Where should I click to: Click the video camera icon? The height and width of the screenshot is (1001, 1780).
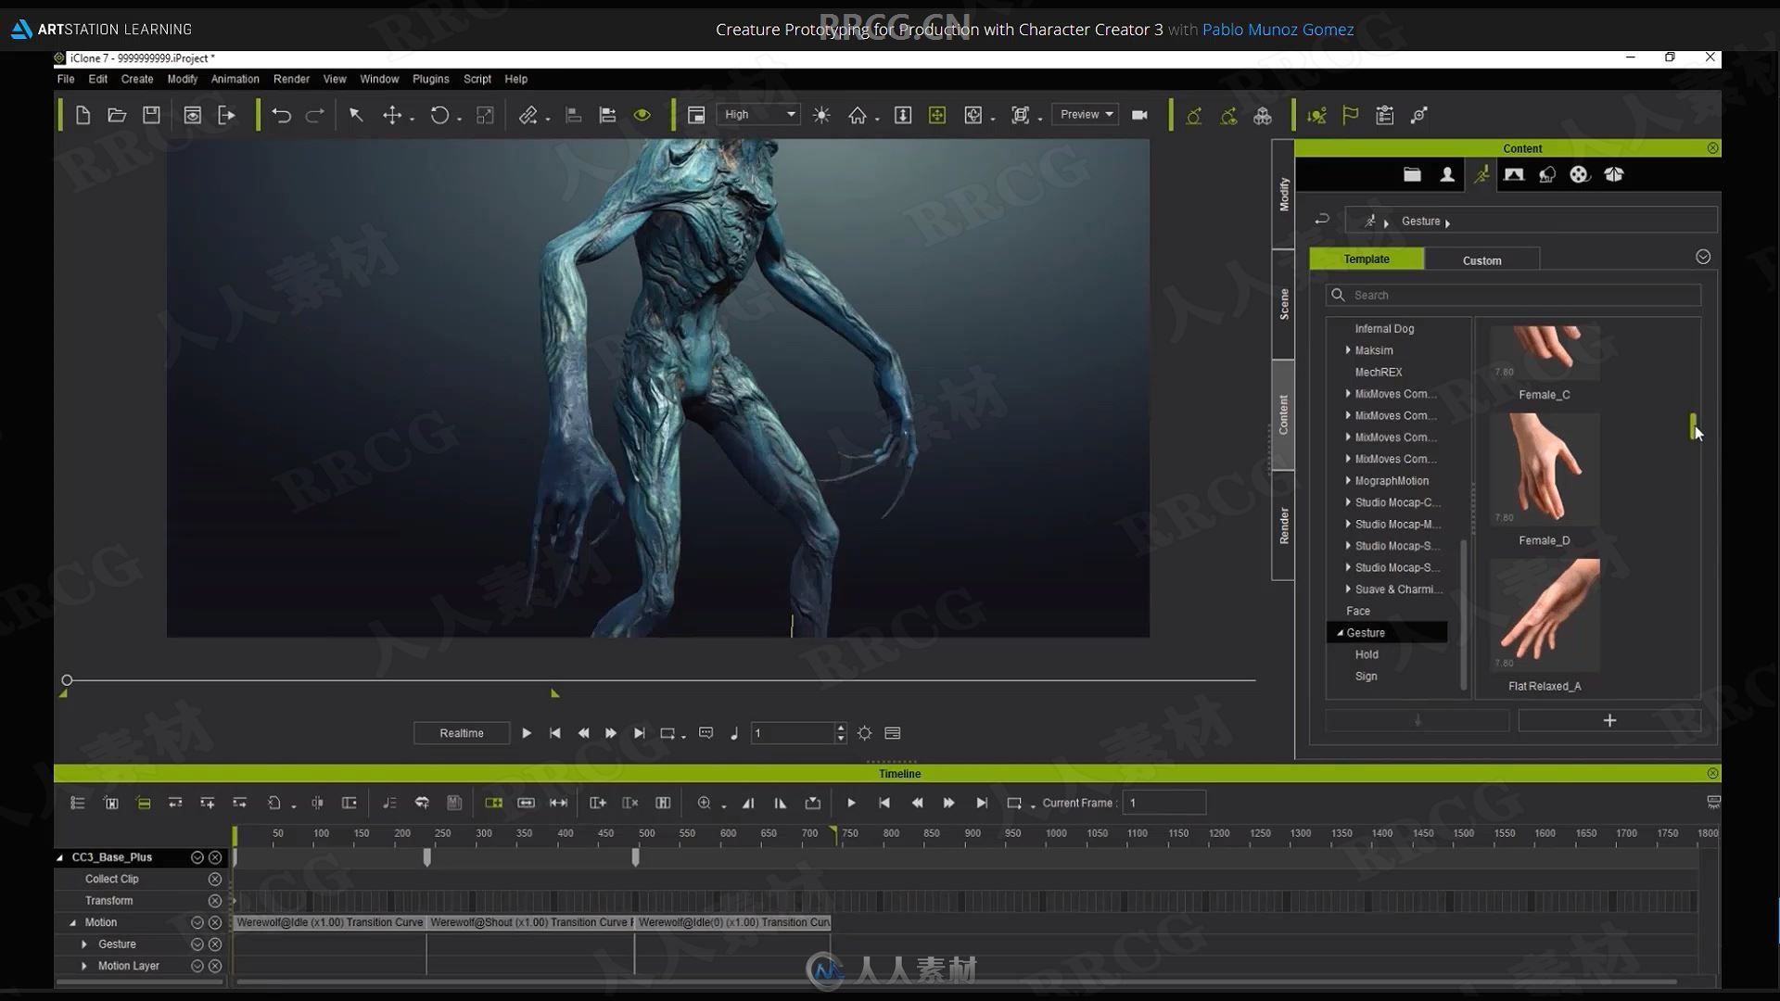pos(1139,115)
